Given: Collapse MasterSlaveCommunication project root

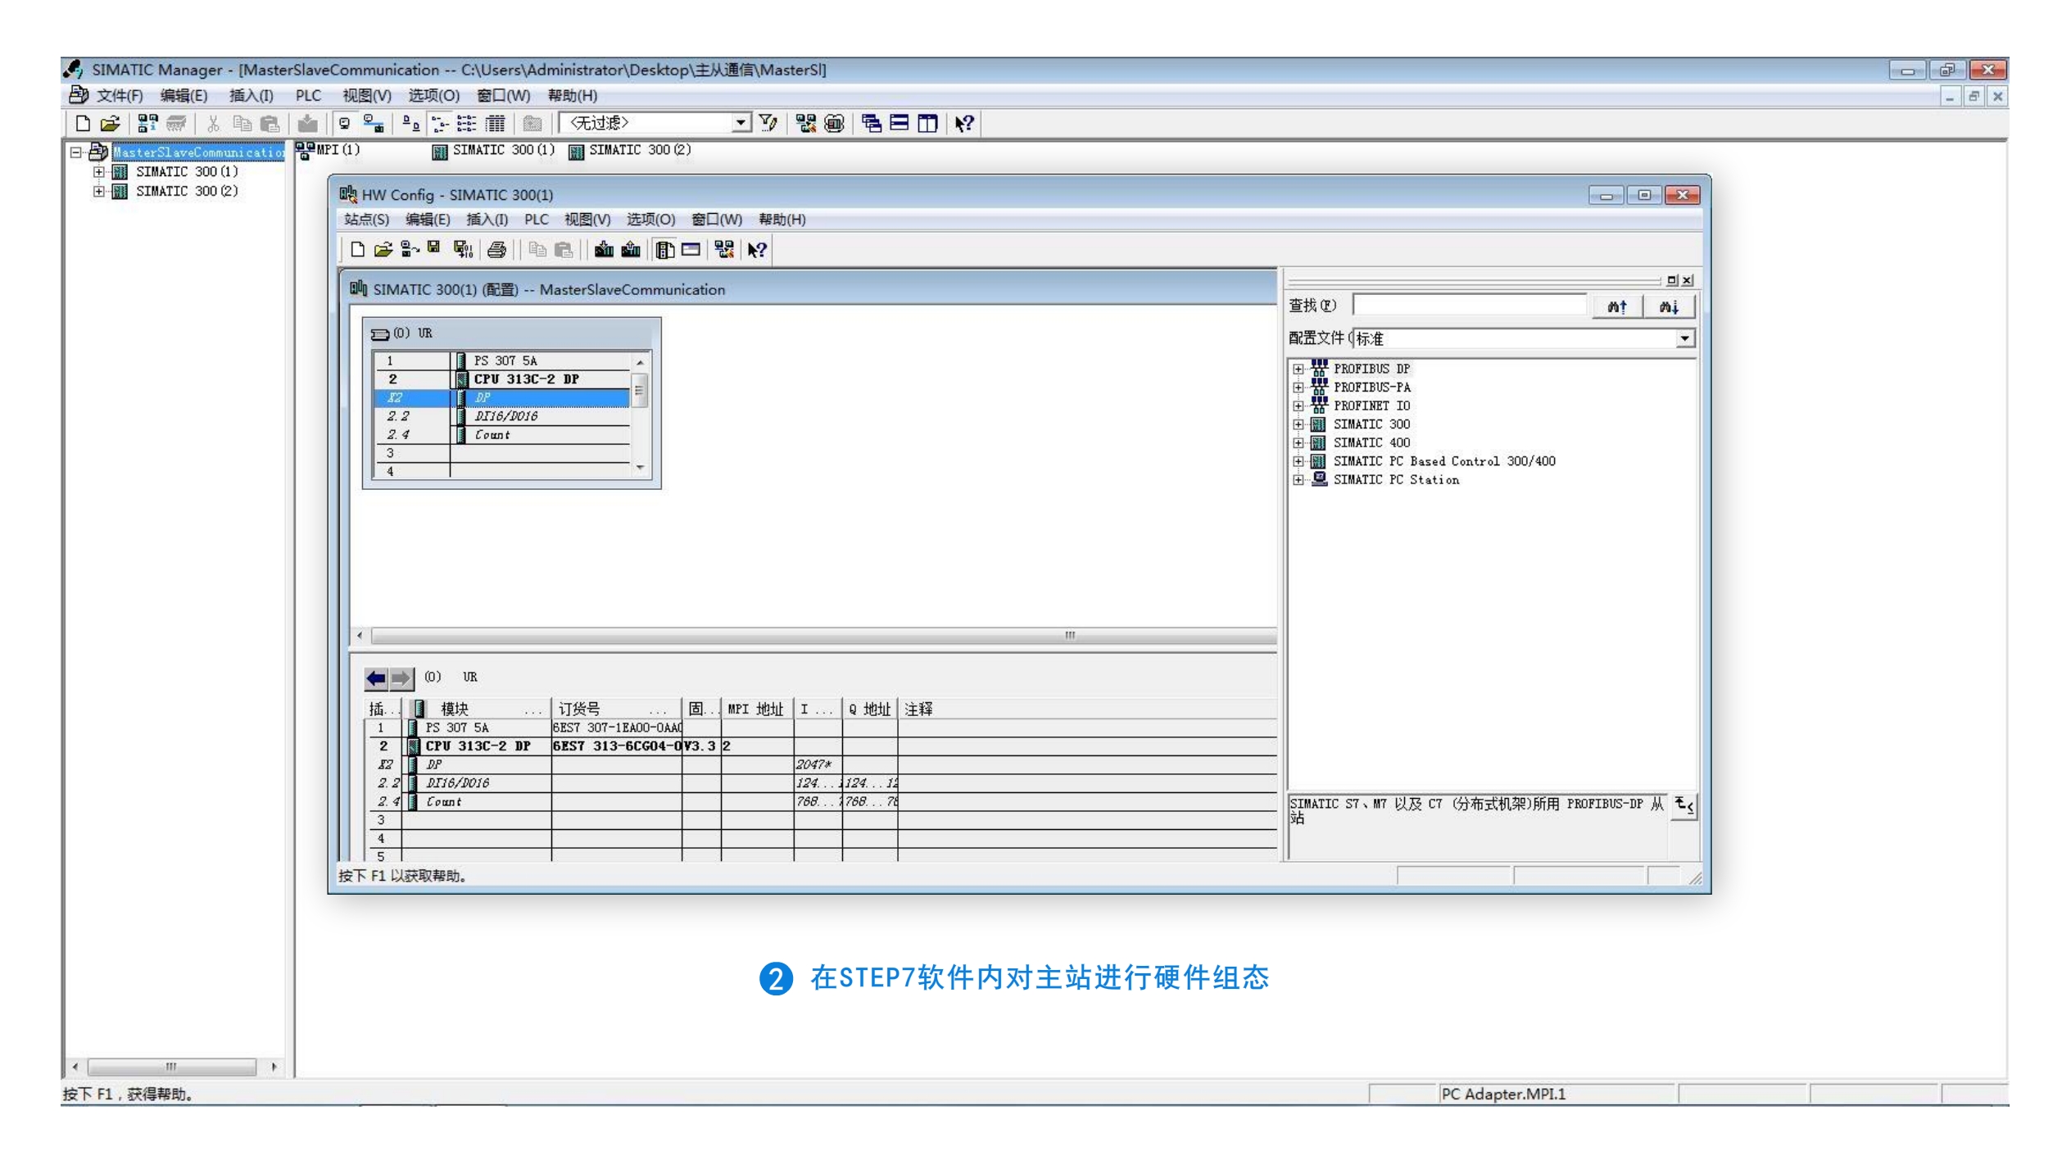Looking at the screenshot, I should (75, 152).
